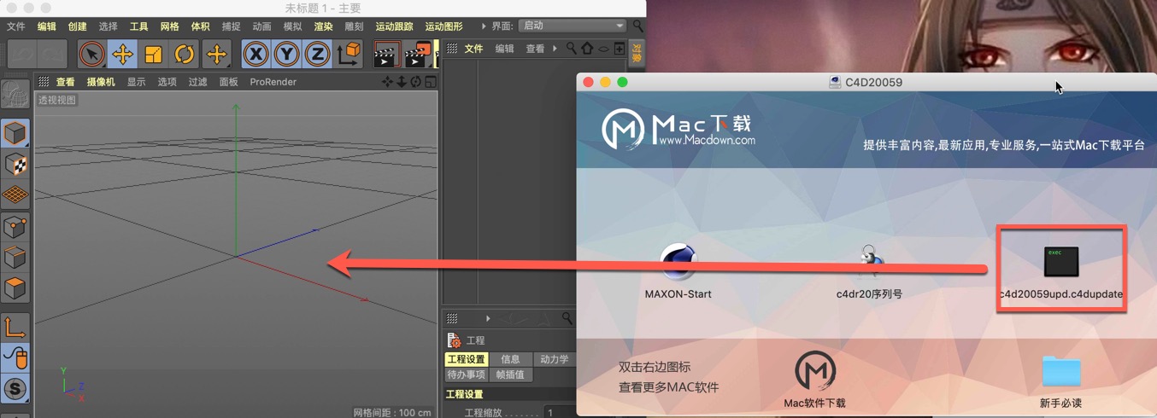Open the 界面 layout dropdown showing 启动
The height and width of the screenshot is (418, 1157).
coord(573,26)
